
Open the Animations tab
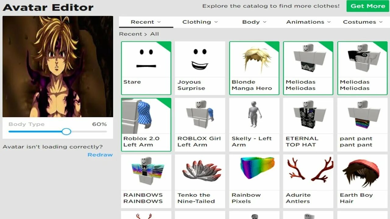click(308, 22)
